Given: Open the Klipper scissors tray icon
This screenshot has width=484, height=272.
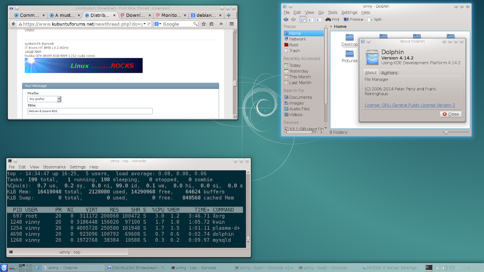Looking at the screenshot, I should point(438,268).
